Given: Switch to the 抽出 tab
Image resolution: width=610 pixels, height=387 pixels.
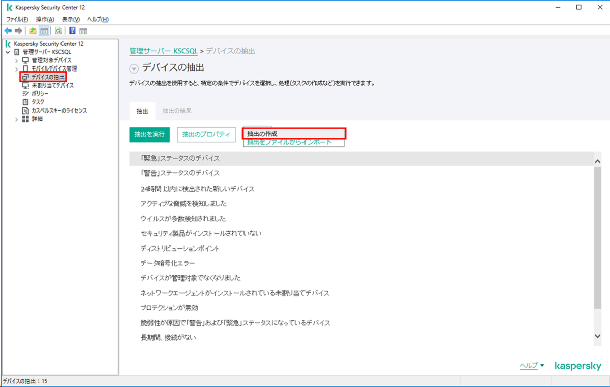Looking at the screenshot, I should (142, 111).
